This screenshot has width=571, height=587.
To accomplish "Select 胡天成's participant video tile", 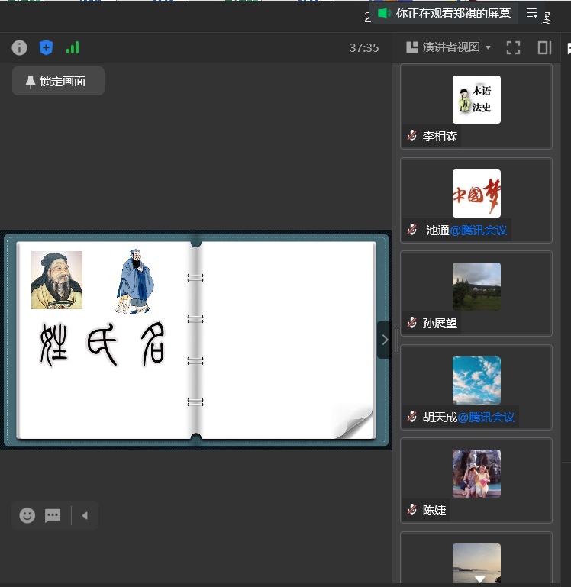I will [x=476, y=387].
